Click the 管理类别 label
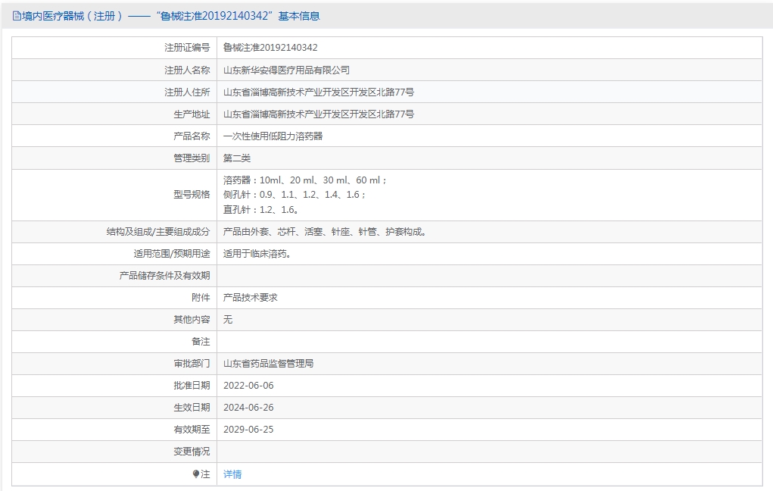The height and width of the screenshot is (491, 773). point(192,158)
